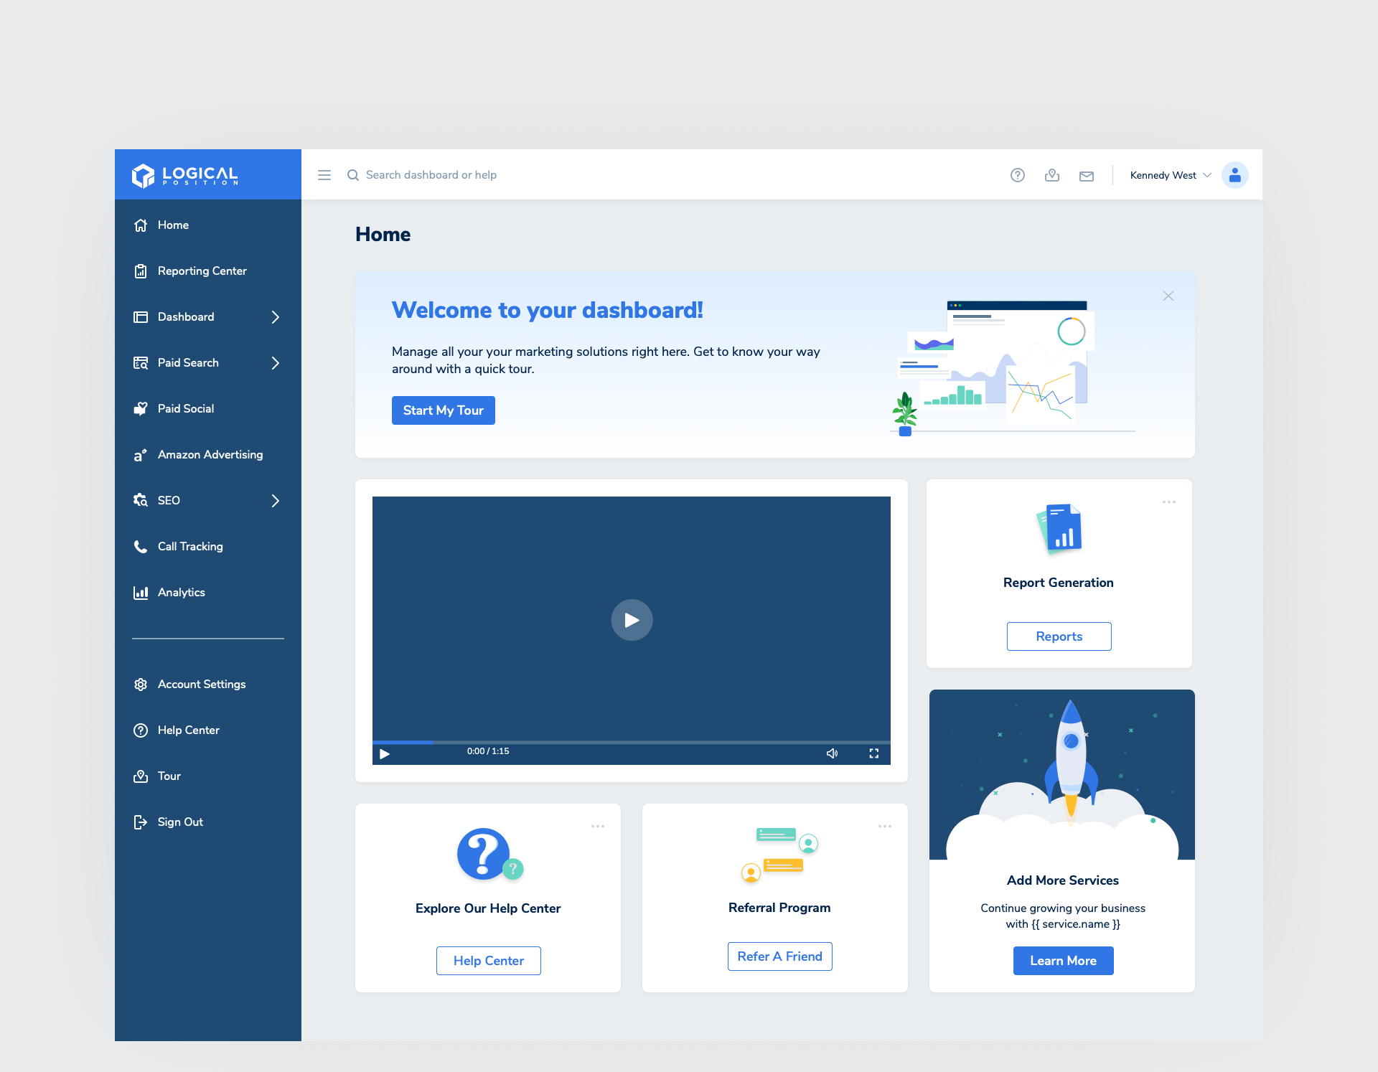The height and width of the screenshot is (1072, 1378).
Task: Click the video progress bar
Action: [632, 742]
